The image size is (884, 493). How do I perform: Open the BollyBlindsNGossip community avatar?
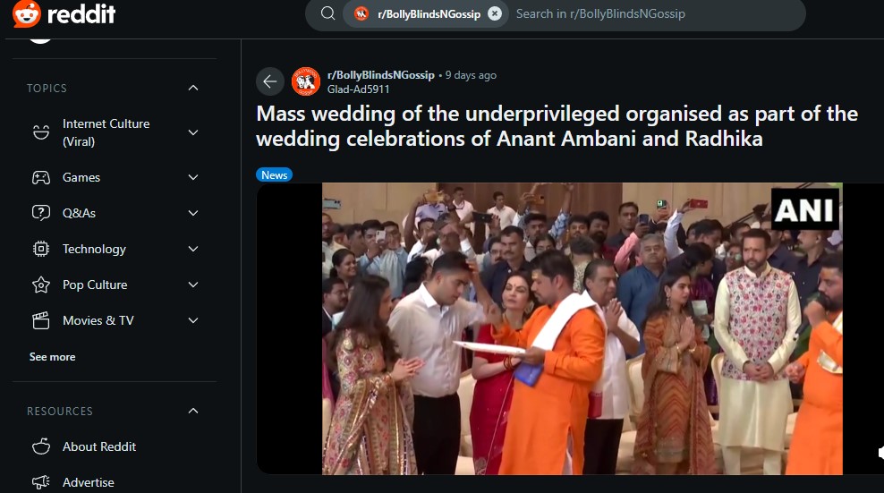(306, 81)
